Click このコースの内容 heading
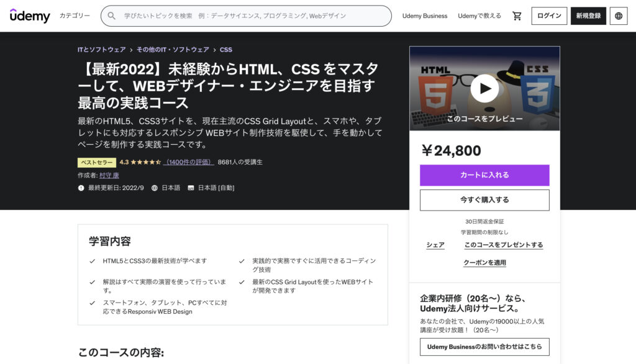636x364 pixels. pyautogui.click(x=121, y=352)
